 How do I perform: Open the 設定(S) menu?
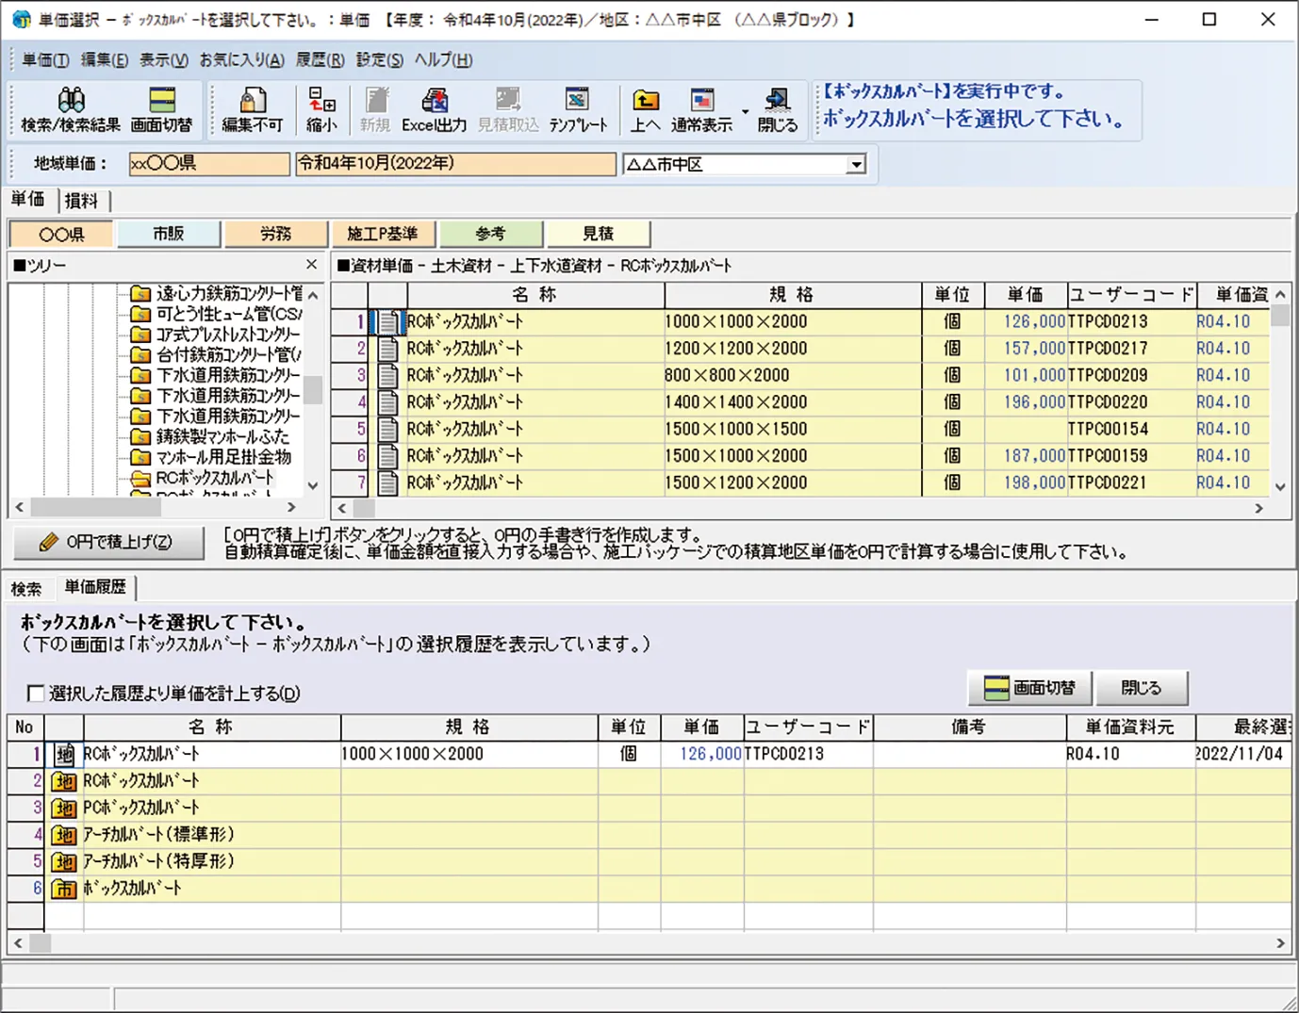coord(379,59)
